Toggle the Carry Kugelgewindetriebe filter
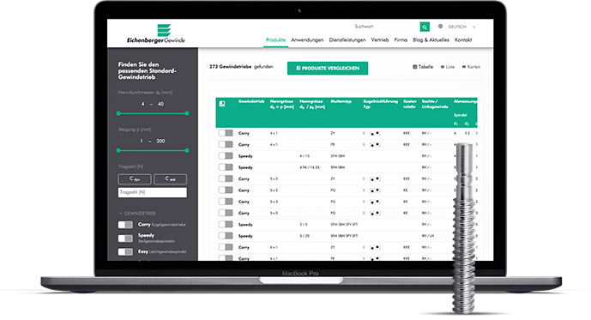Screen dimensions: 591x320 (125, 225)
